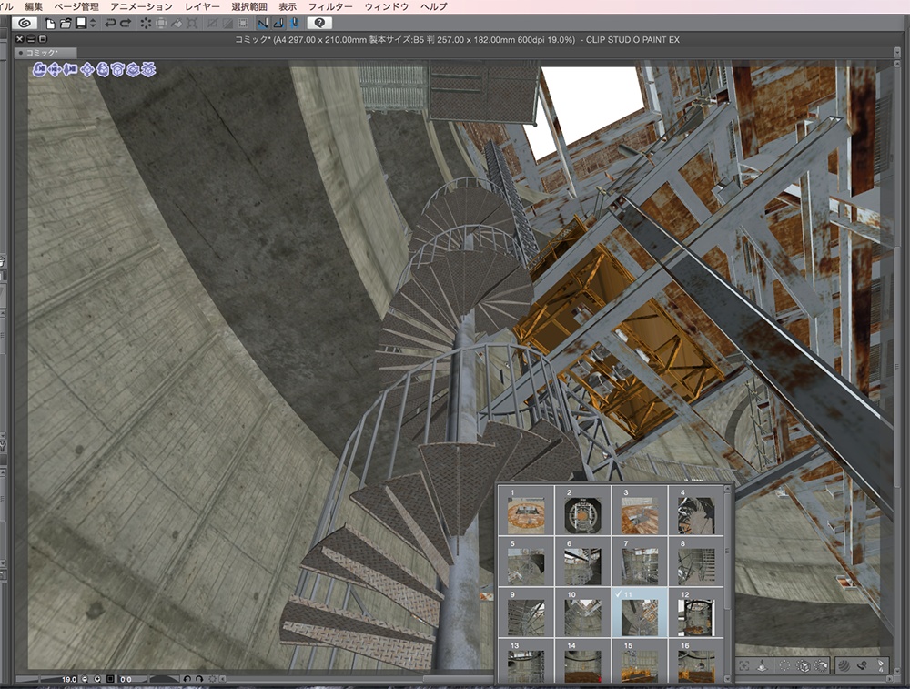Click the Scale/Rotate transform icon

click(x=192, y=24)
